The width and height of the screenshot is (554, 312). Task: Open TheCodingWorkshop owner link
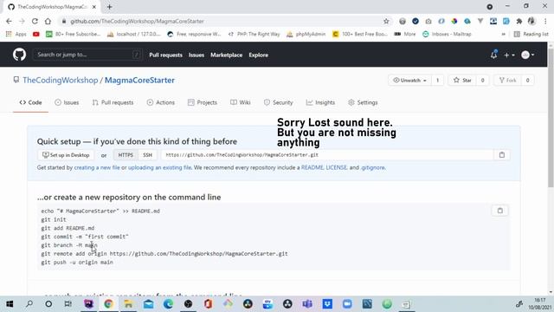pyautogui.click(x=61, y=81)
